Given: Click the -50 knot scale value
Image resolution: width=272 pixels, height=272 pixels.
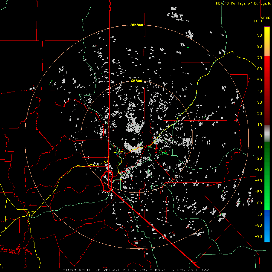Looking at the screenshot, I should tap(258, 192).
